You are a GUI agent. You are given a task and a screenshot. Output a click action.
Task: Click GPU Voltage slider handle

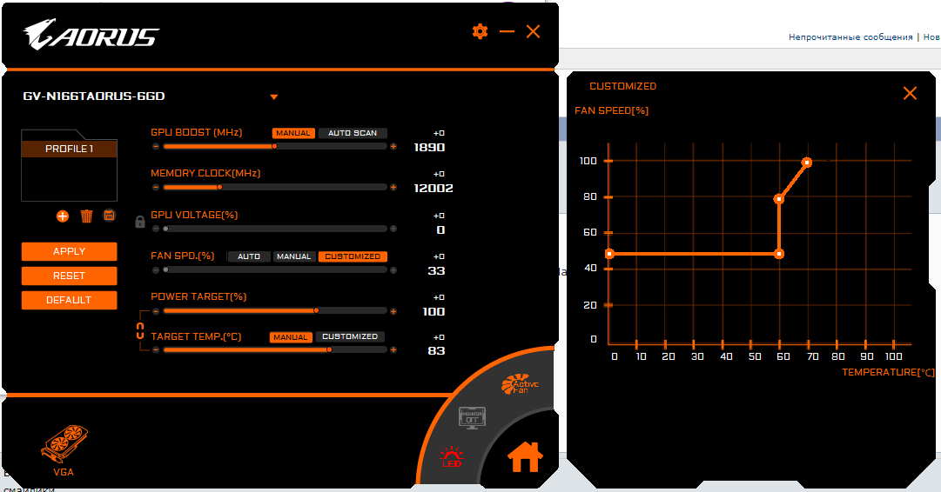pyautogui.click(x=165, y=229)
